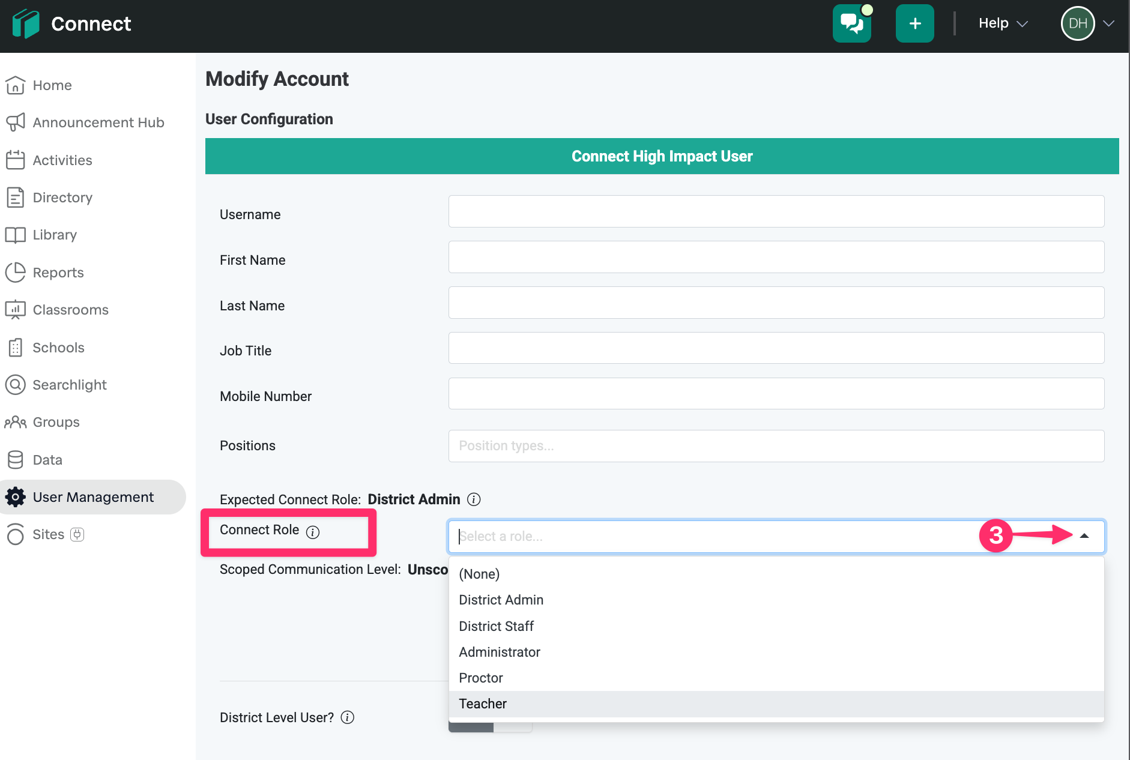Click the Connect logo icon
1130x760 pixels.
26,24
